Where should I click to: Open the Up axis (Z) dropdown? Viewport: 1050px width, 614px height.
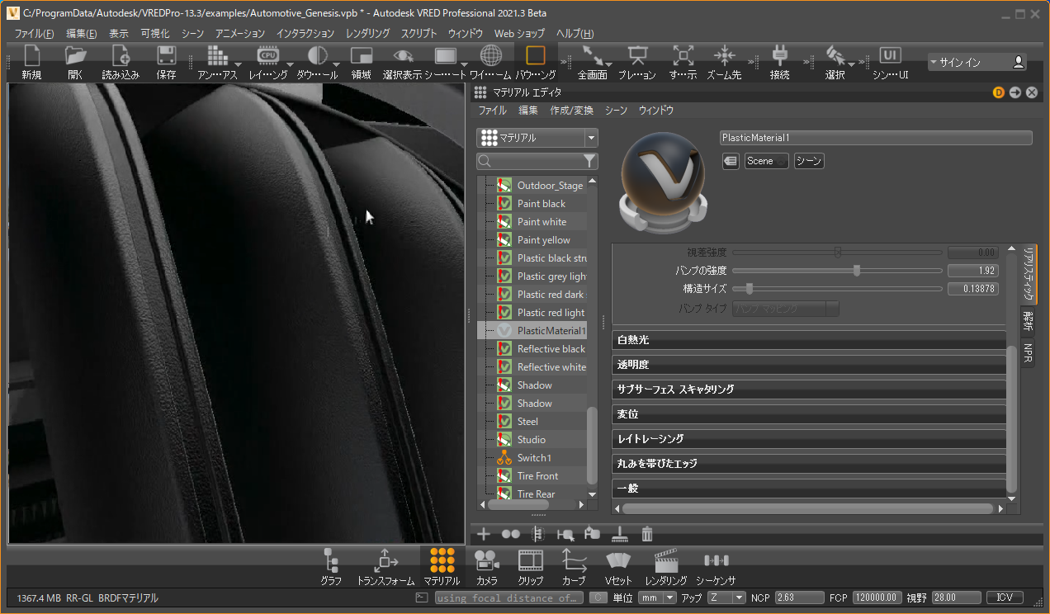click(727, 597)
